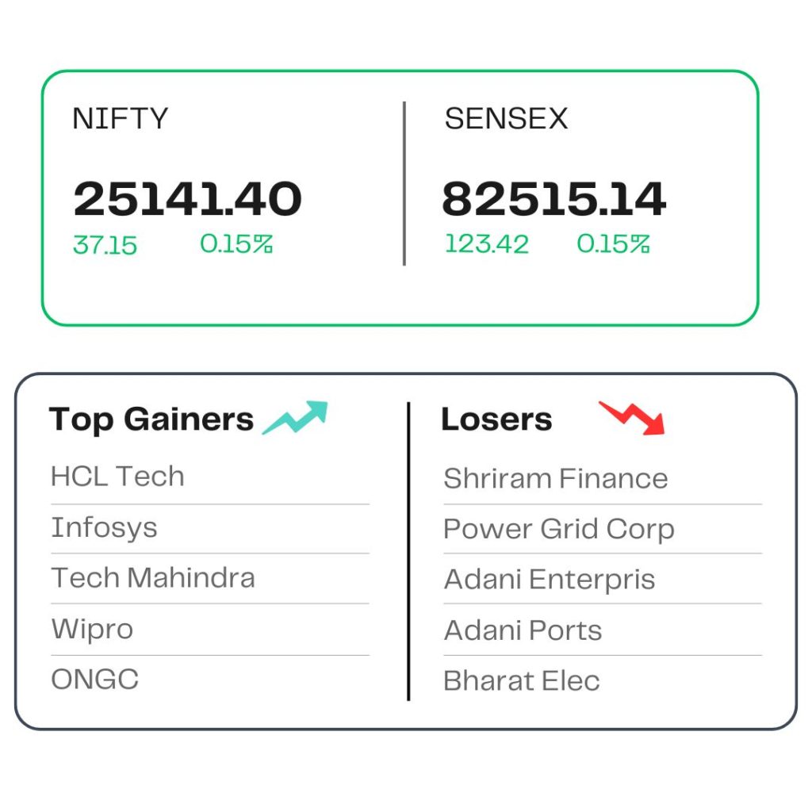Click the Losers heading
Viewport: 812px width, 812px height.
pos(496,419)
